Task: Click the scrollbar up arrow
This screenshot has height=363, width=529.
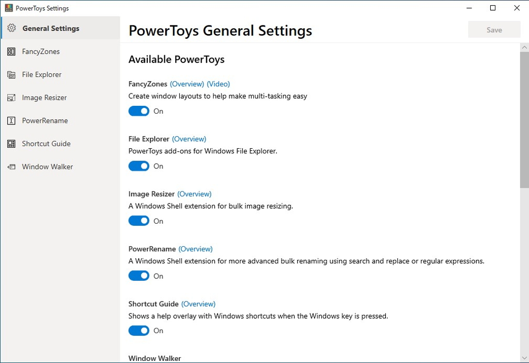Action: [524, 46]
